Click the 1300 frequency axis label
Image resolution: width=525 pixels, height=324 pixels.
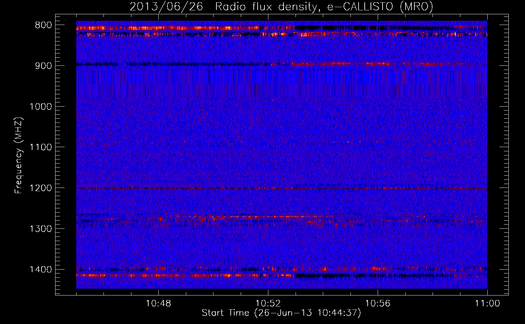(41, 229)
